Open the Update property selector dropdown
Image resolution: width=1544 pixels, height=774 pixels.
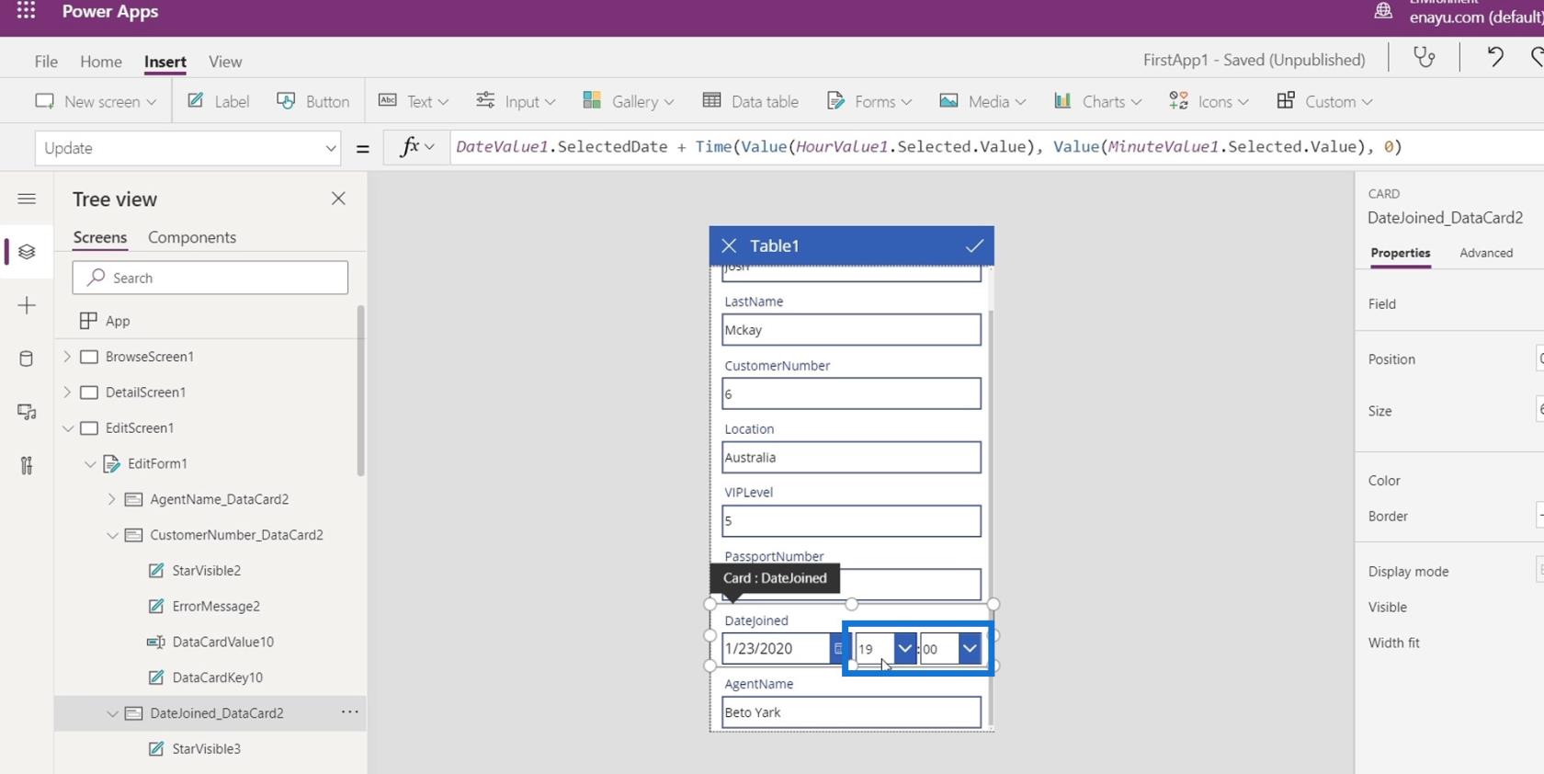point(187,148)
